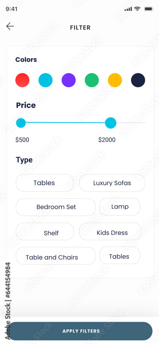Image resolution: width=159 pixels, height=345 pixels.
Task: Tap the battery status icon
Action: tap(149, 9)
